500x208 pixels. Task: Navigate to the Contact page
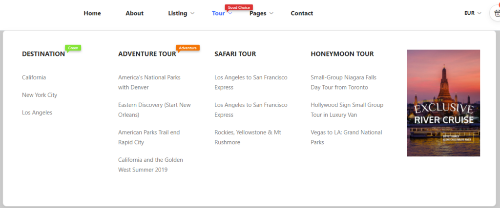[x=302, y=13]
